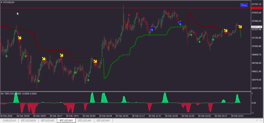Click the 26 Feb 19:17 time label

tap(56, 116)
